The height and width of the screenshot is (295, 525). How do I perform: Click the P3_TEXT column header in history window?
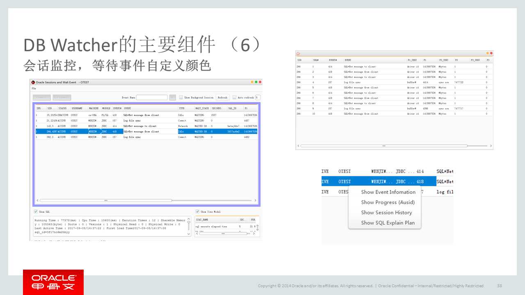[x=477, y=60]
